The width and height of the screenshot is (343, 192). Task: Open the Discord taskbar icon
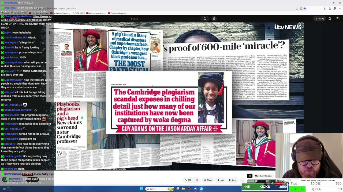point(195,189)
